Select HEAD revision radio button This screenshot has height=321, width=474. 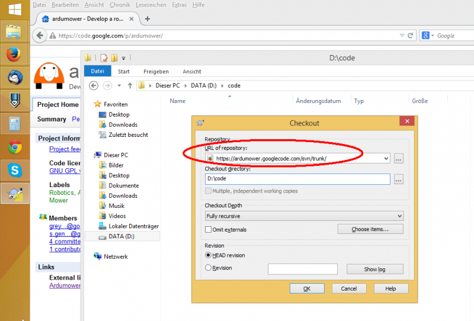point(208,255)
